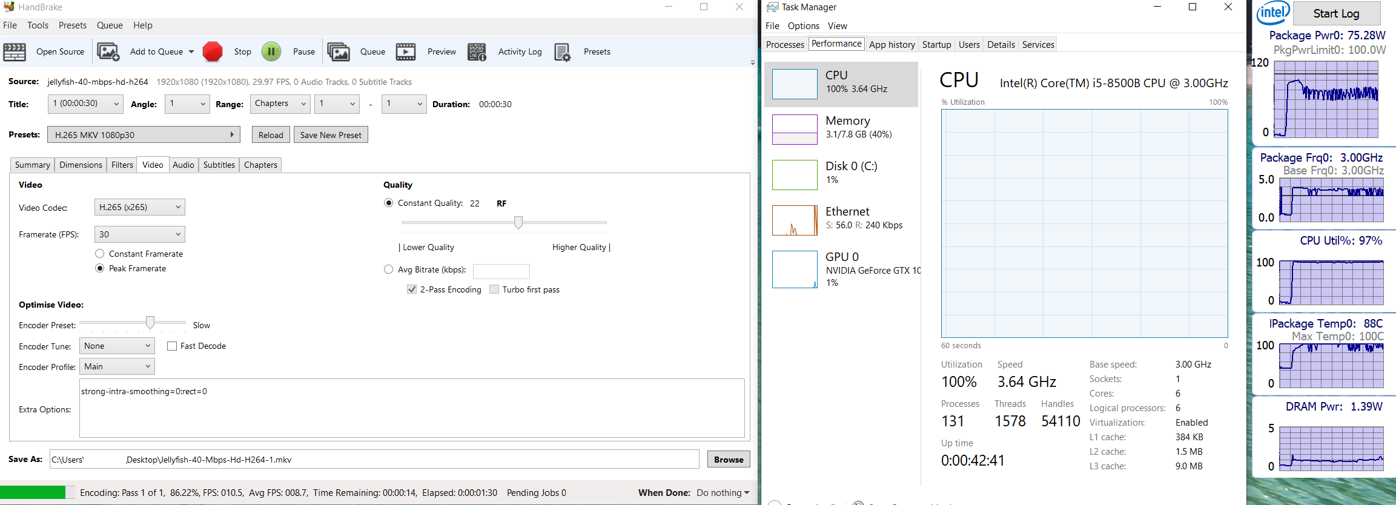Open the Encoder Profile dropdown

tap(117, 366)
